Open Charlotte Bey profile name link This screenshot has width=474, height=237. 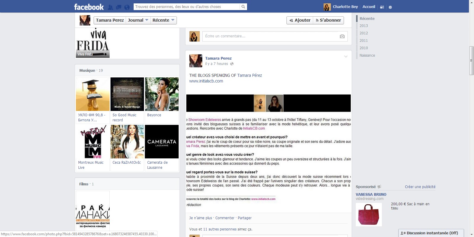(345, 7)
